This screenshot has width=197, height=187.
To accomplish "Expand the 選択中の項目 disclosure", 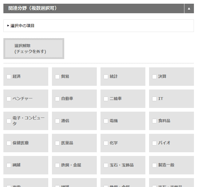I will coord(21,26).
